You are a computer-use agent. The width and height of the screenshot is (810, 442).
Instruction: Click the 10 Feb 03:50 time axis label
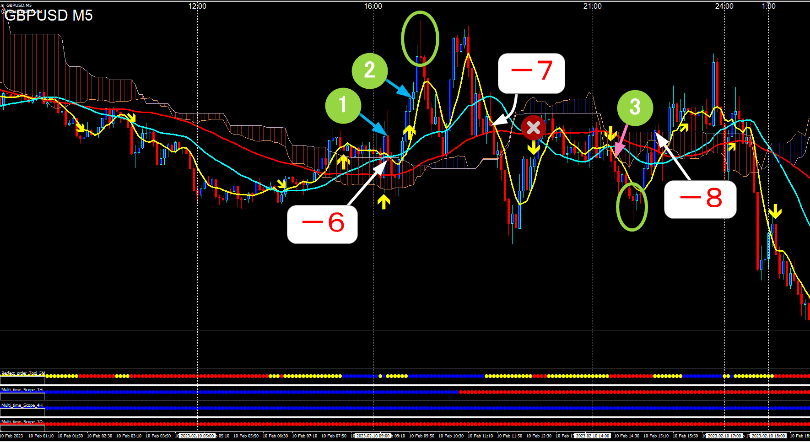tap(158, 436)
